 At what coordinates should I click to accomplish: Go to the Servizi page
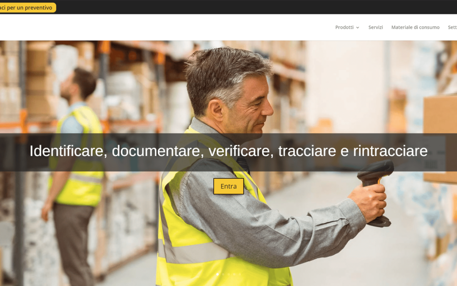[375, 27]
